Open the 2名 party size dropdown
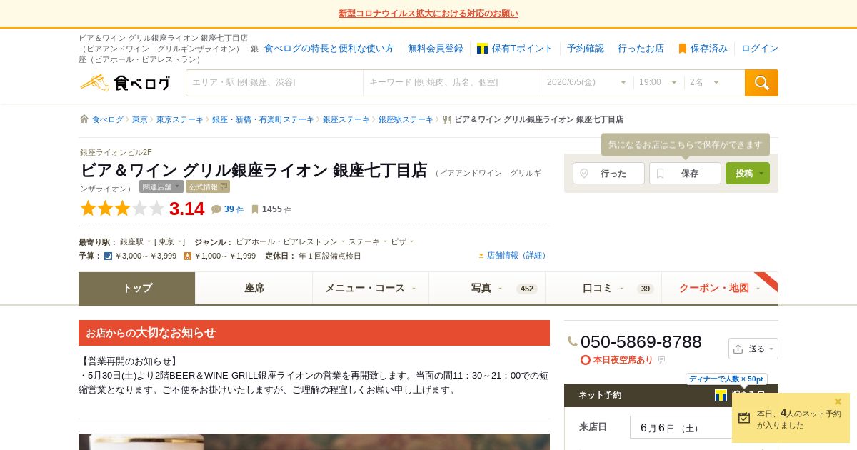Viewport: 857px width, 450px height. point(705,83)
